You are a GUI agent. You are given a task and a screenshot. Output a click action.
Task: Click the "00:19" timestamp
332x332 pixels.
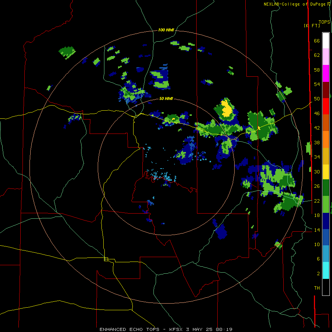click(x=224, y=329)
